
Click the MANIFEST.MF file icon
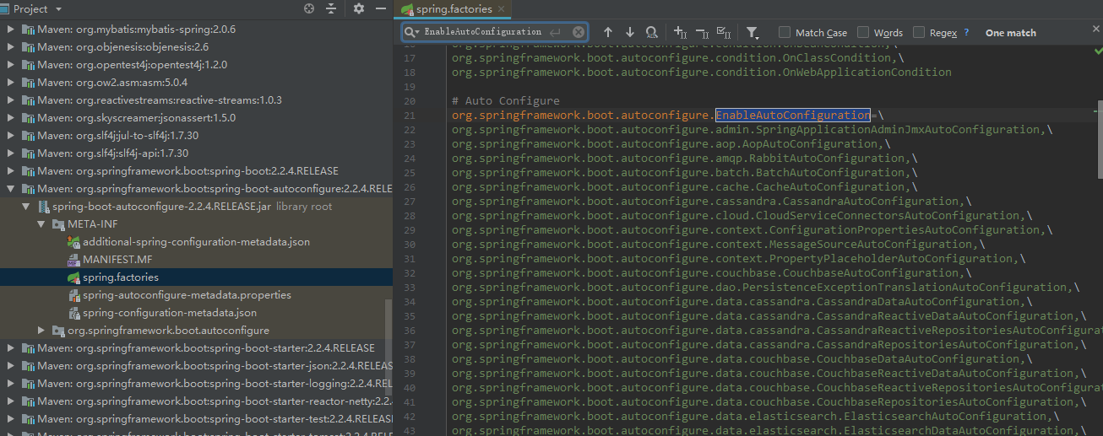[x=73, y=260]
